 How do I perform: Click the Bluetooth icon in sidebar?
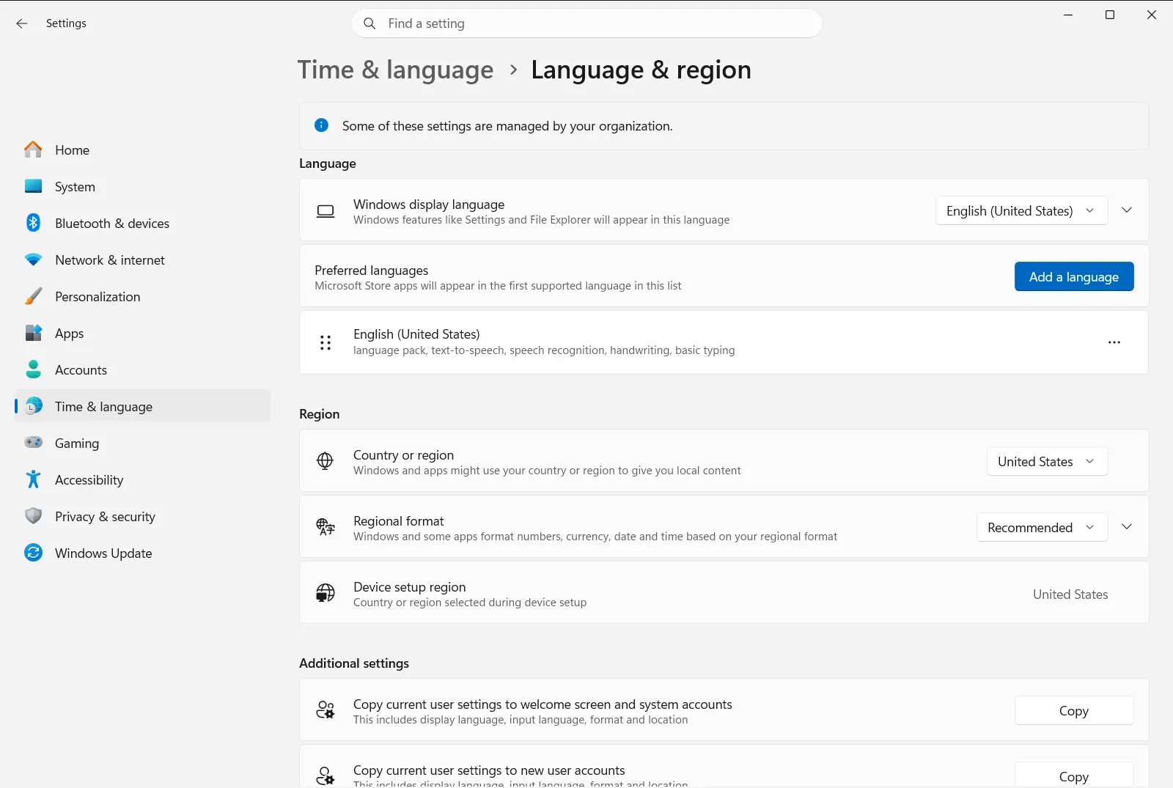[x=33, y=223]
